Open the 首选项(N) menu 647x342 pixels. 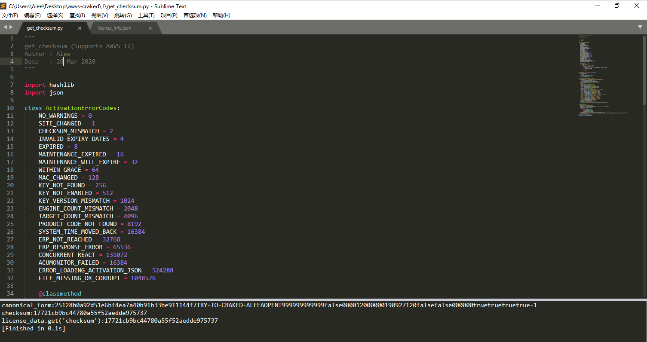195,15
